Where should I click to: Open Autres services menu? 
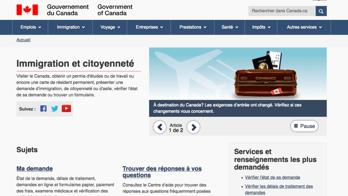(304, 27)
